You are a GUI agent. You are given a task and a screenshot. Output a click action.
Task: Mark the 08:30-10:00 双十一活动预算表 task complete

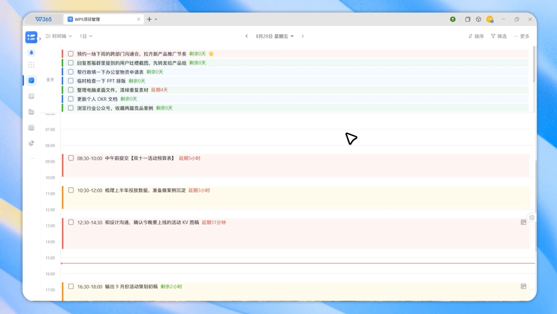click(71, 158)
